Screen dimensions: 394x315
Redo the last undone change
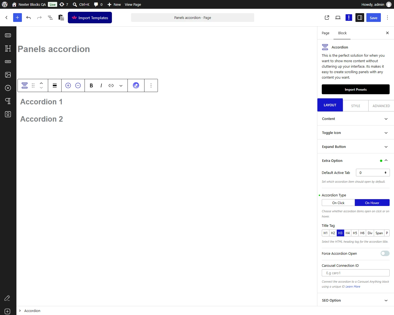[x=39, y=18]
